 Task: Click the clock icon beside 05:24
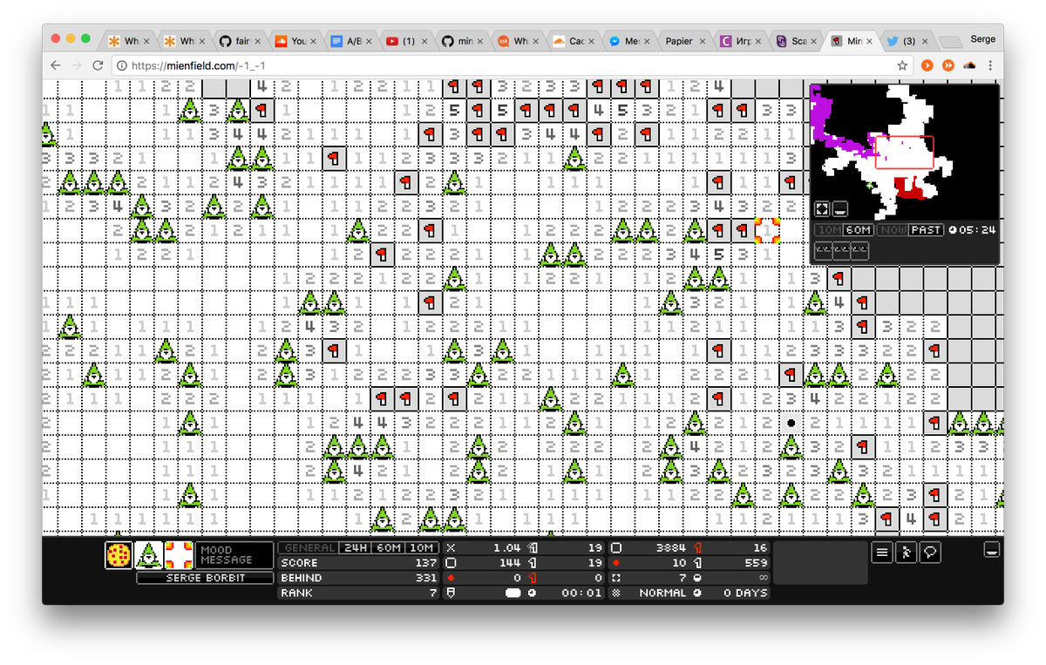(952, 230)
